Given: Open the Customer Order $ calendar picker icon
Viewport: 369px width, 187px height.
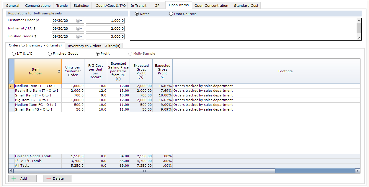Looking at the screenshot, I should coord(78,21).
